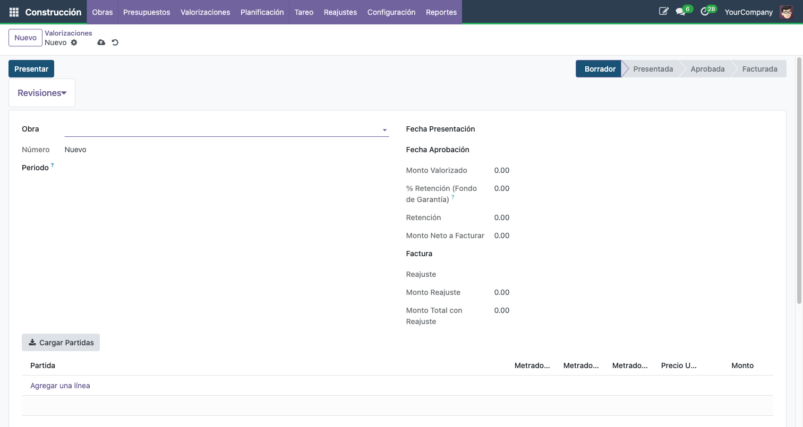Click Agregar una línea link

(60, 386)
